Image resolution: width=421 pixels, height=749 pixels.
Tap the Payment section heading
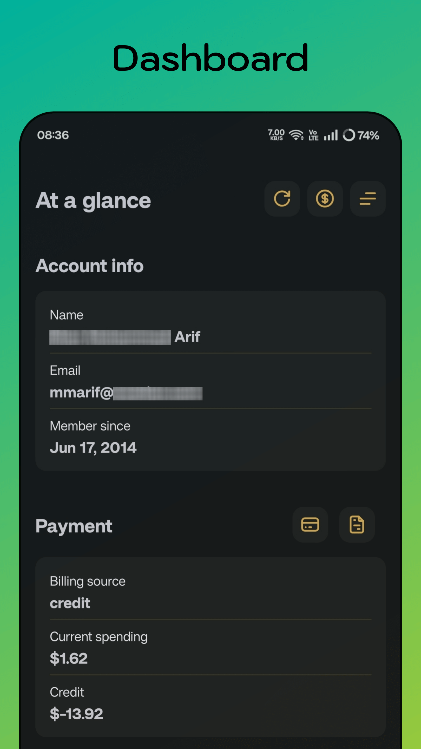pyautogui.click(x=74, y=526)
